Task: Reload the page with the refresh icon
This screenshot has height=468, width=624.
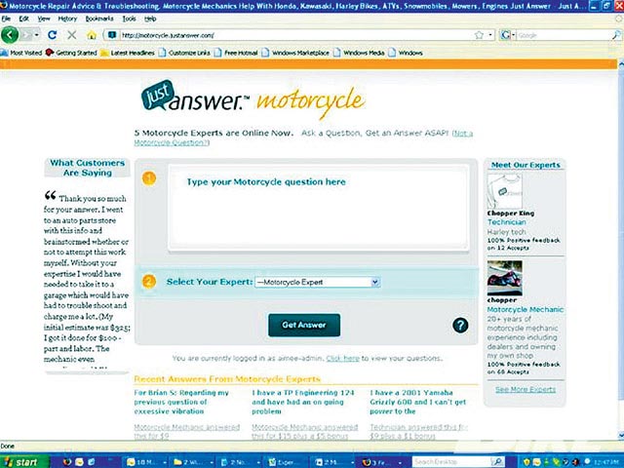Action: [x=52, y=35]
